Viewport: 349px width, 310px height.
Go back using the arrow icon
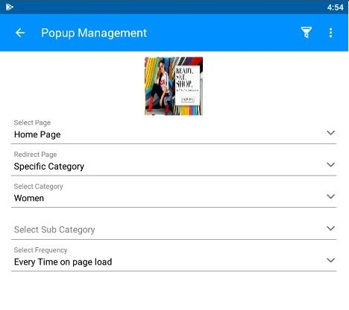pos(20,33)
